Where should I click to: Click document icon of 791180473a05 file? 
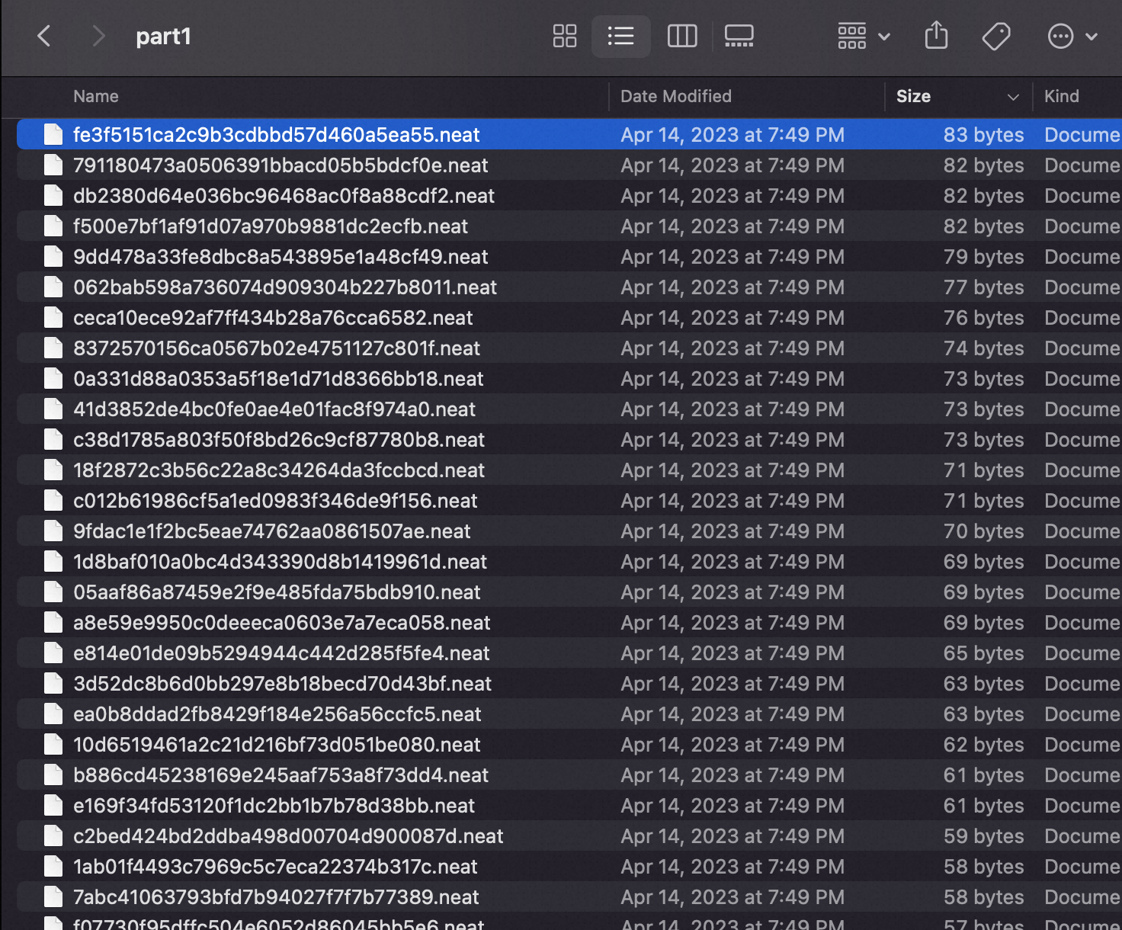tap(53, 165)
